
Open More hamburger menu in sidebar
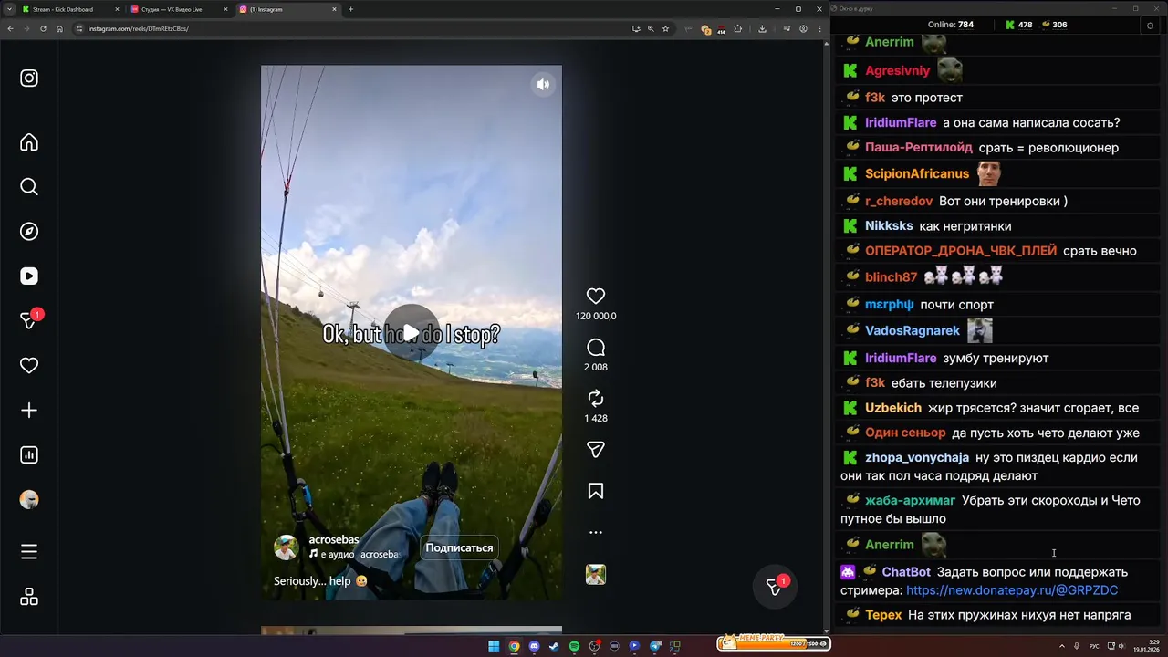pyautogui.click(x=29, y=552)
